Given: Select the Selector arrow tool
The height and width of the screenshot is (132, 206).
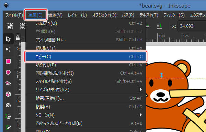Looking at the screenshot, I should pyautogui.click(x=8, y=39).
